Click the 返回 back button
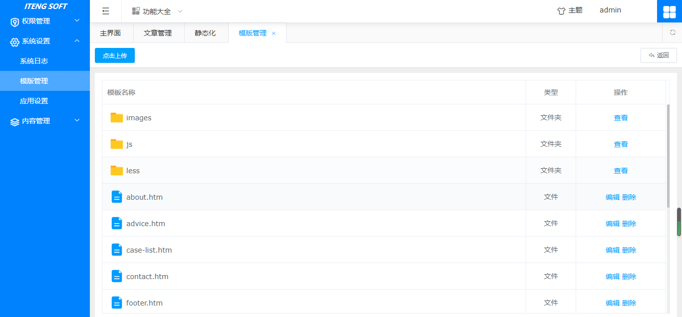This screenshot has width=682, height=317. coord(659,55)
